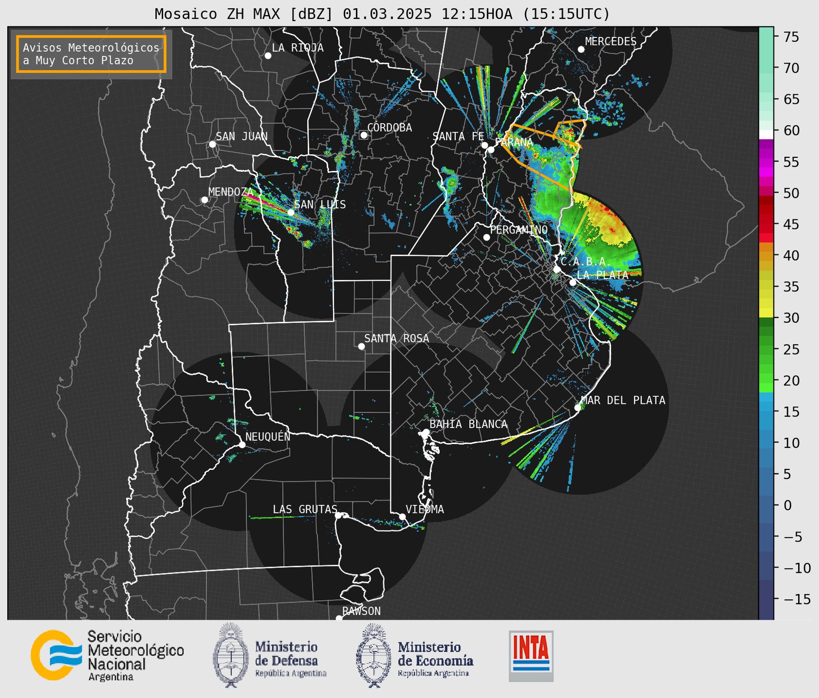Click the 30 dBZ scale label
The image size is (819, 698).
coord(790,318)
